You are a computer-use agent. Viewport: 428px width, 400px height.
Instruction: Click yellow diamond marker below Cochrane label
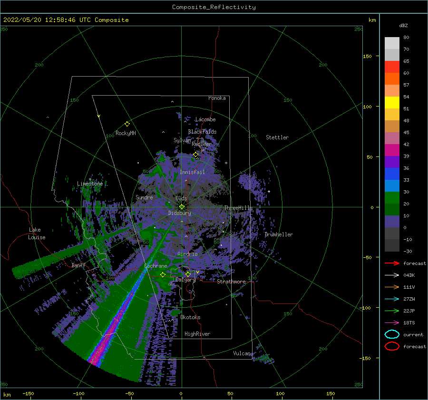tap(163, 275)
